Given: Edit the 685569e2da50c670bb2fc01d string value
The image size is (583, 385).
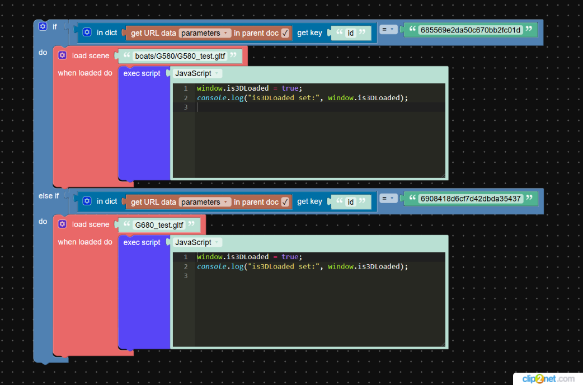Looking at the screenshot, I should click(x=470, y=30).
